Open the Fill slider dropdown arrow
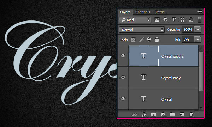This screenshot has height=127, width=212. [198, 40]
